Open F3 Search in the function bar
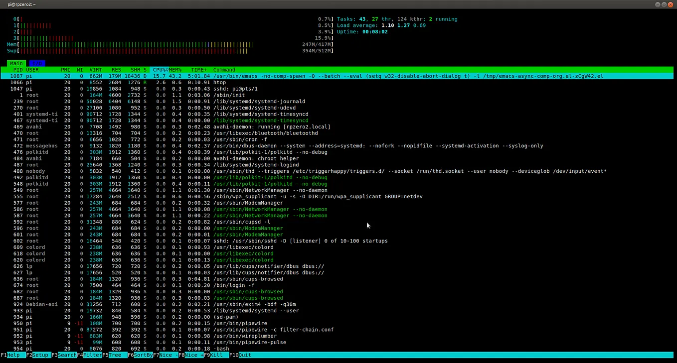The height and width of the screenshot is (363, 677). click(64, 355)
